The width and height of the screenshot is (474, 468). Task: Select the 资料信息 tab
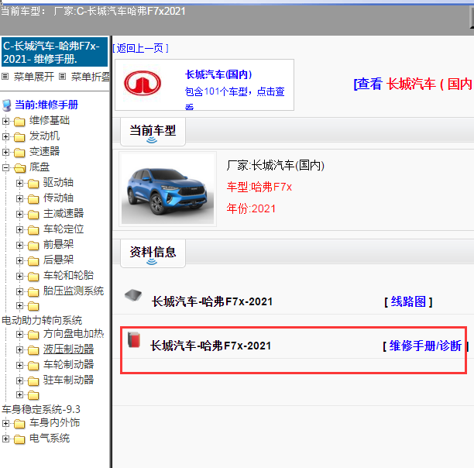tap(153, 253)
